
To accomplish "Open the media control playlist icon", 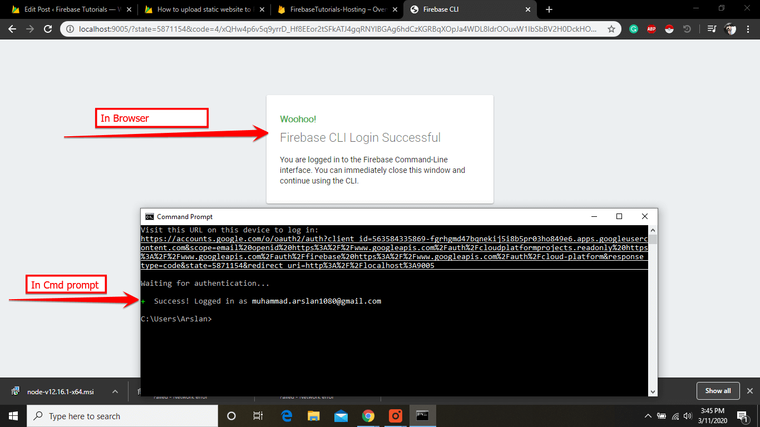I will click(x=712, y=29).
